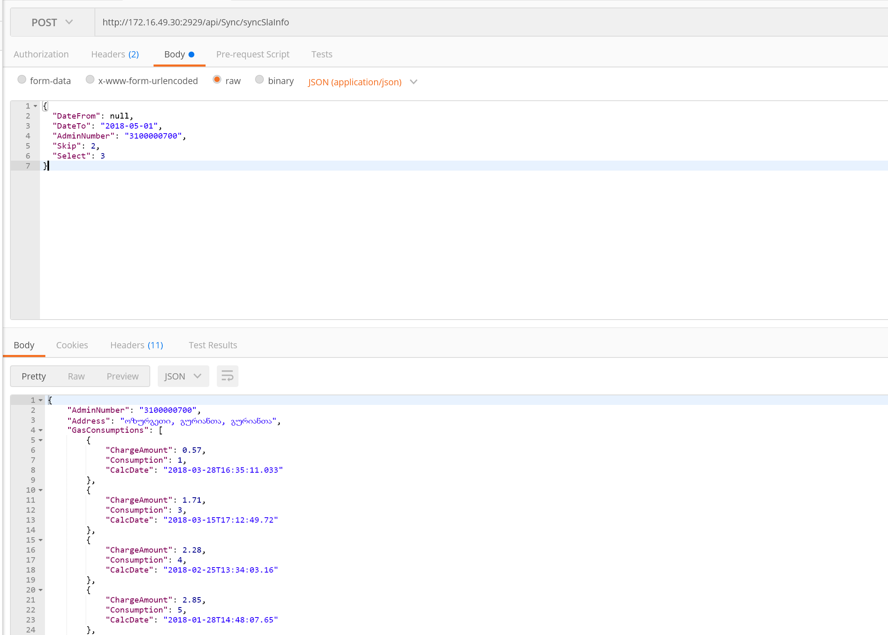Open the response Headers (11) tab

[136, 345]
